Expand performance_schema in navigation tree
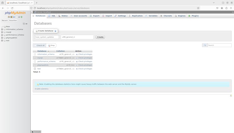Viewport: 234px width, 133px height. pos(2,35)
